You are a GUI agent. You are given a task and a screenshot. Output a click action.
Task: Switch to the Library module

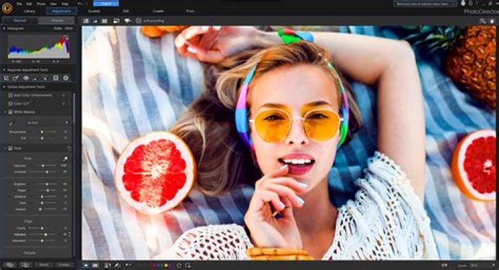(x=30, y=11)
